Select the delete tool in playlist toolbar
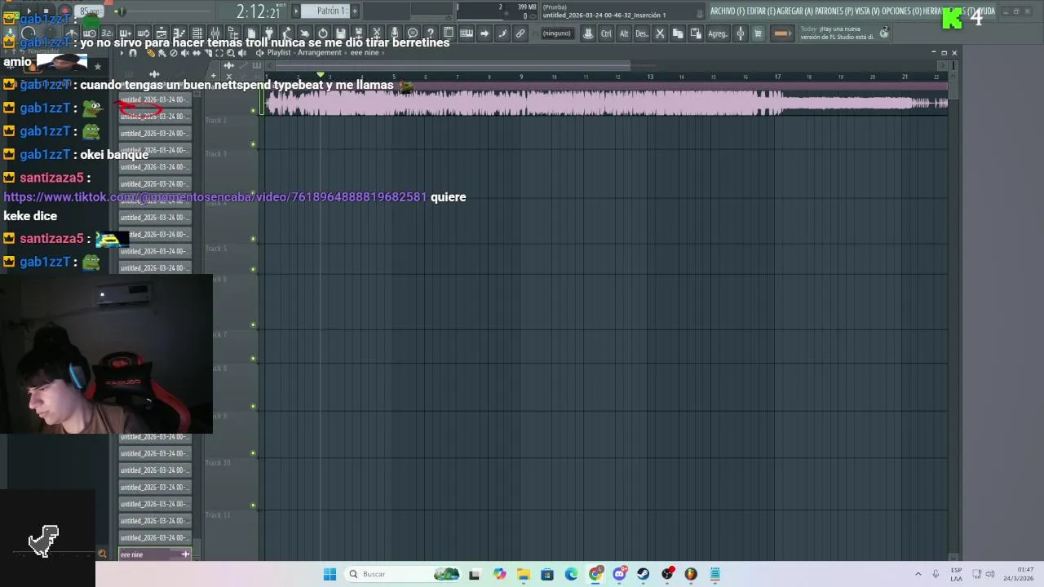This screenshot has height=587, width=1044. 174,53
